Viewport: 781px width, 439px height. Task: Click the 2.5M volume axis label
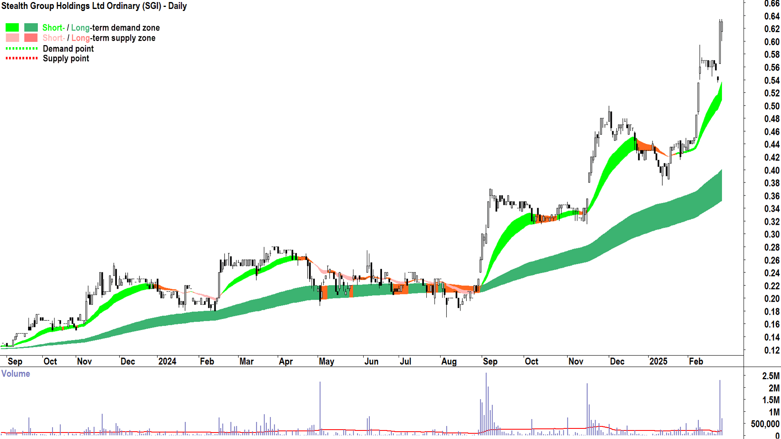pyautogui.click(x=771, y=376)
